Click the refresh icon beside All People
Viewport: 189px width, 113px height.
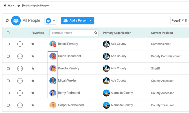coord(7,21)
